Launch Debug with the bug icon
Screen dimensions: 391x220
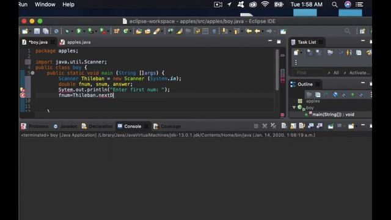point(67,31)
